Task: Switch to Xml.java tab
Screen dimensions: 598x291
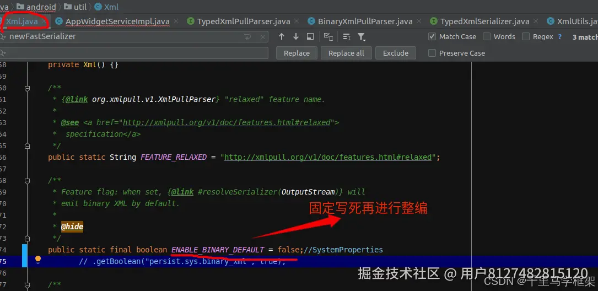Action: pyautogui.click(x=21, y=21)
